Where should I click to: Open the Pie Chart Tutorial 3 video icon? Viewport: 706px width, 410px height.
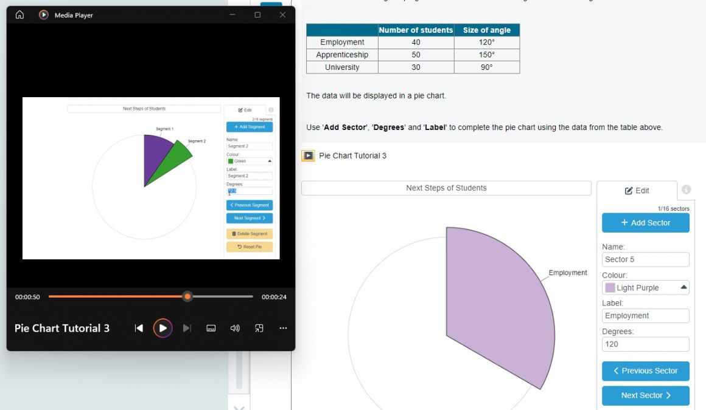309,156
